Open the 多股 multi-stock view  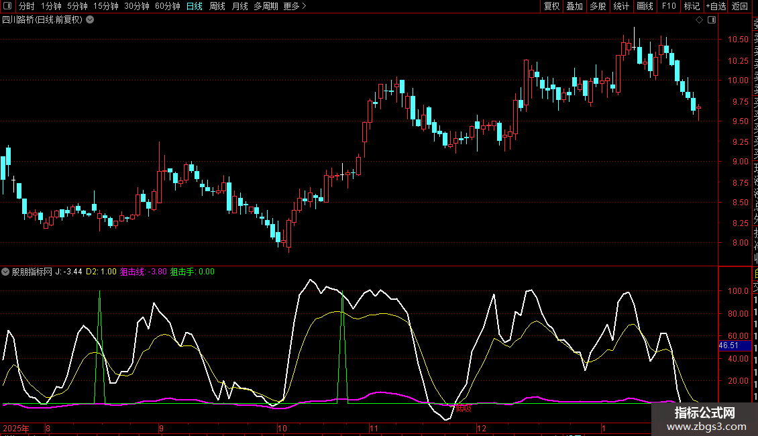(598, 6)
